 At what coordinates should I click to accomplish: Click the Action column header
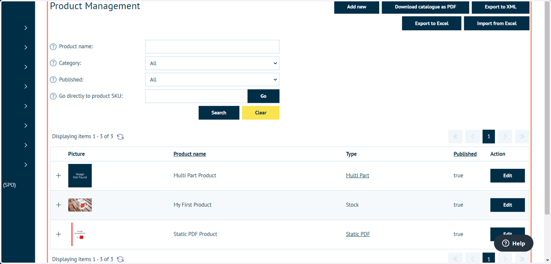click(498, 154)
